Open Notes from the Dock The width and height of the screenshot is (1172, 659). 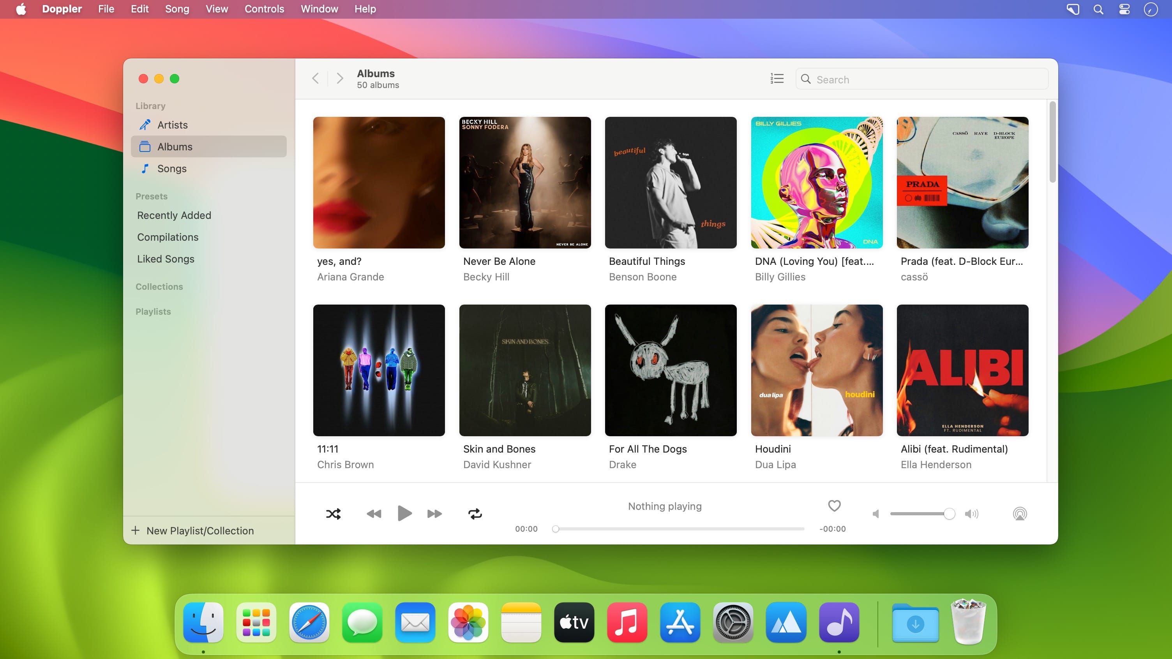pos(521,622)
